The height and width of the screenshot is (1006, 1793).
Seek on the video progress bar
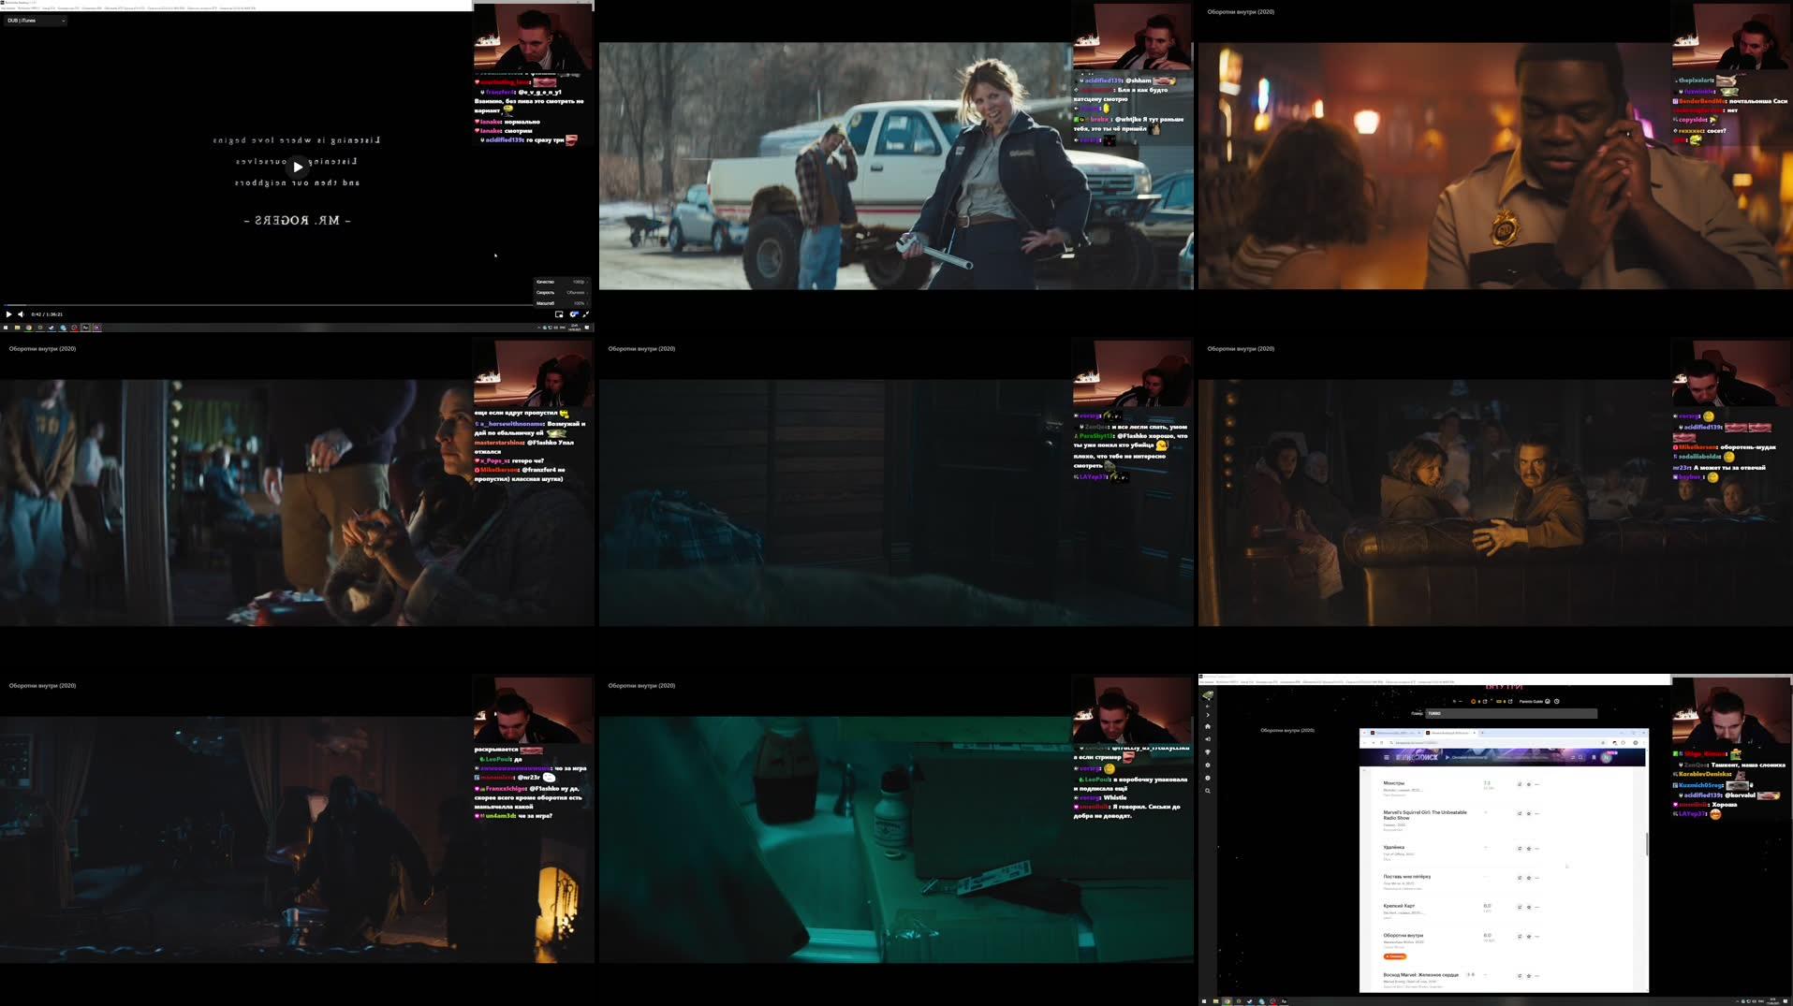point(281,305)
